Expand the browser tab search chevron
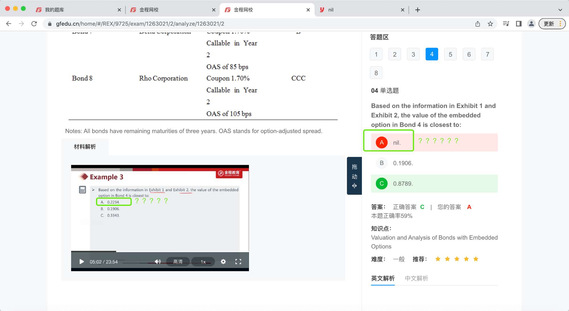 pos(560,10)
